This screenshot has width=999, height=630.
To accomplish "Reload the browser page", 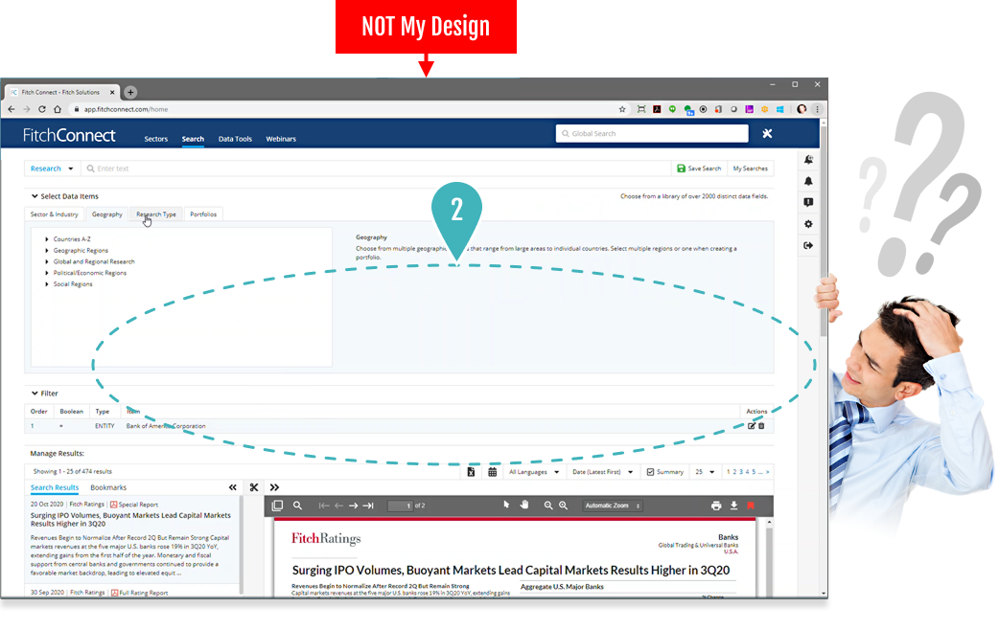I will tap(42, 109).
